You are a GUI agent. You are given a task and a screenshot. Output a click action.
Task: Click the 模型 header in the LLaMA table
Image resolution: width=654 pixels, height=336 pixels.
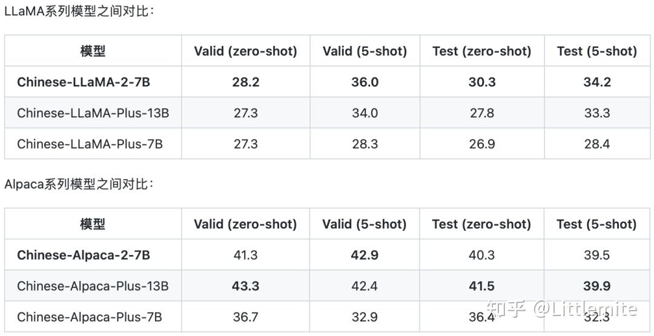click(93, 51)
